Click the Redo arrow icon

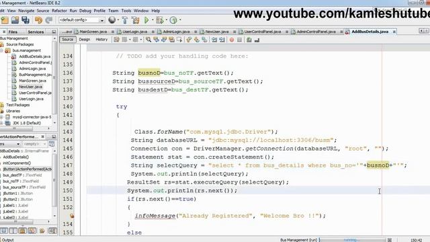click(49, 20)
